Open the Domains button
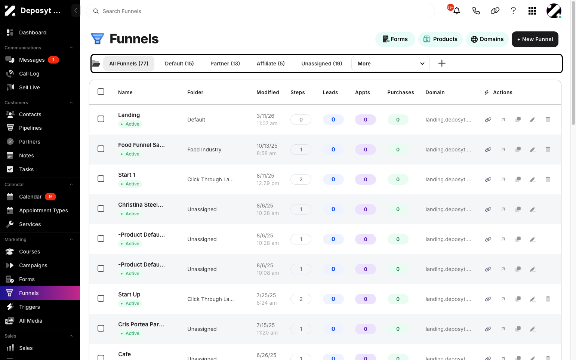This screenshot has height=360, width=576. [487, 39]
